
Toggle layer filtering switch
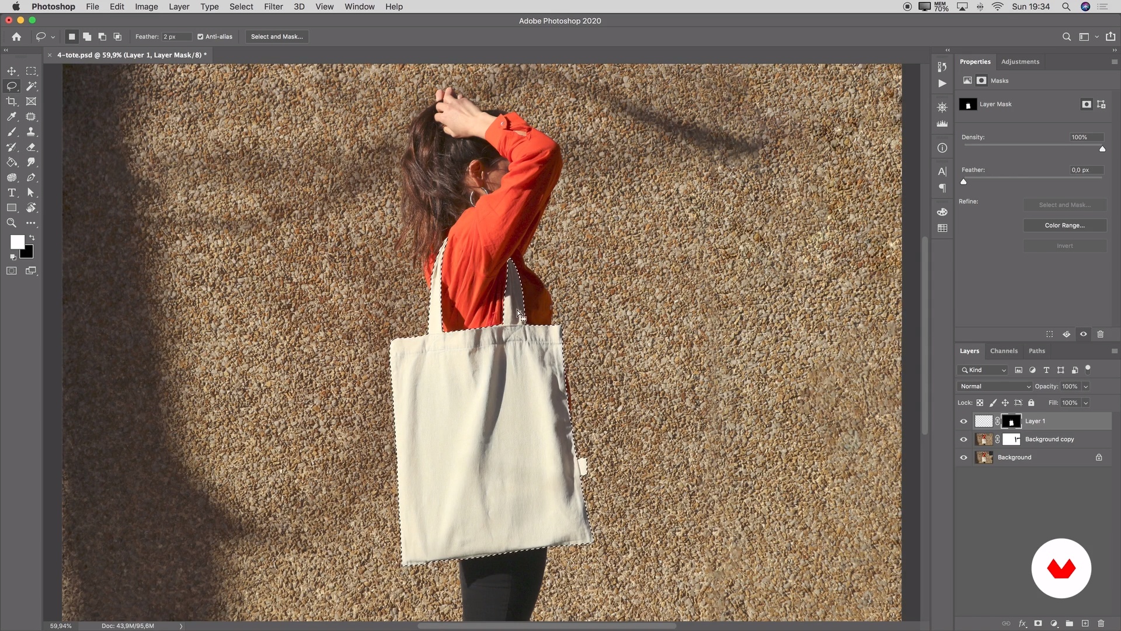coord(1088,369)
